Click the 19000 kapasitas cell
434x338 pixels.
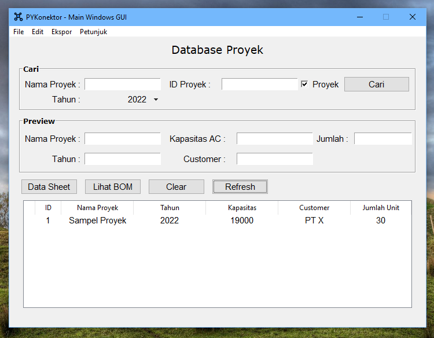click(x=242, y=221)
